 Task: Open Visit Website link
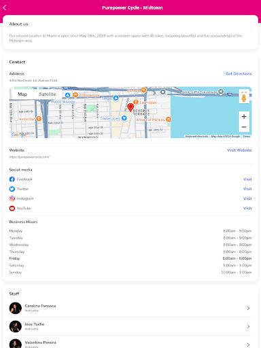(x=239, y=150)
